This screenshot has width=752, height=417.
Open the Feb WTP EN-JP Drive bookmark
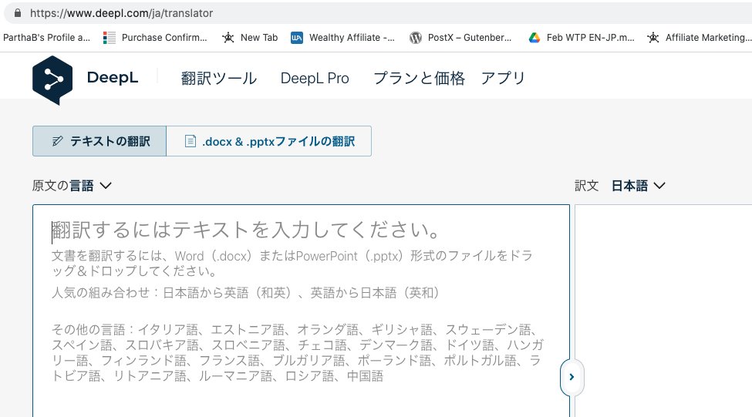582,38
